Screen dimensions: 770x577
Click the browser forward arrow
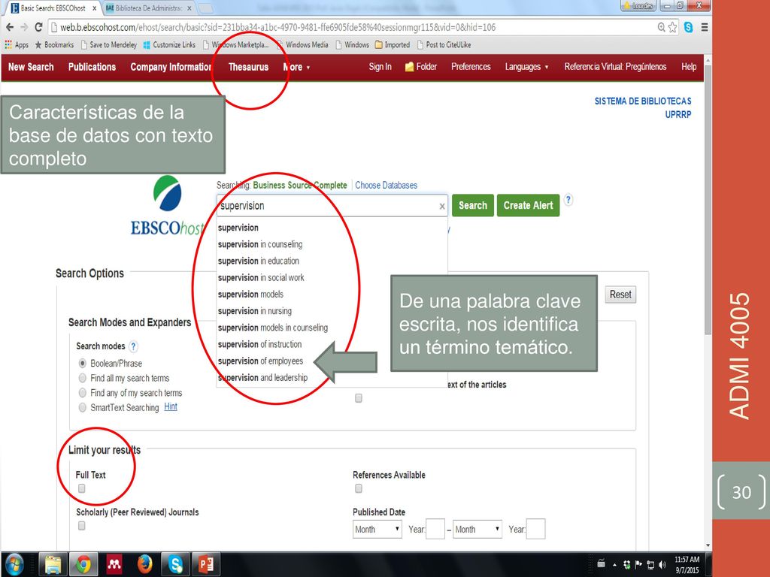pos(24,28)
